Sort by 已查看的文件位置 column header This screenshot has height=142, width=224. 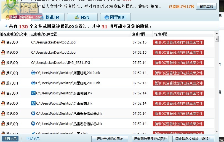coord(79,34)
